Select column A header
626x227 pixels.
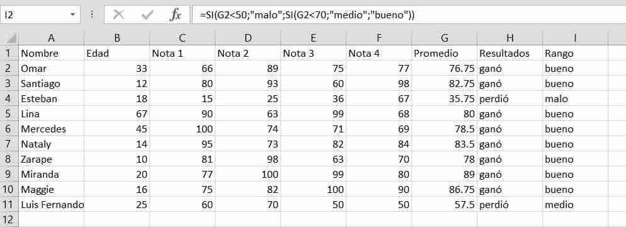click(x=51, y=38)
